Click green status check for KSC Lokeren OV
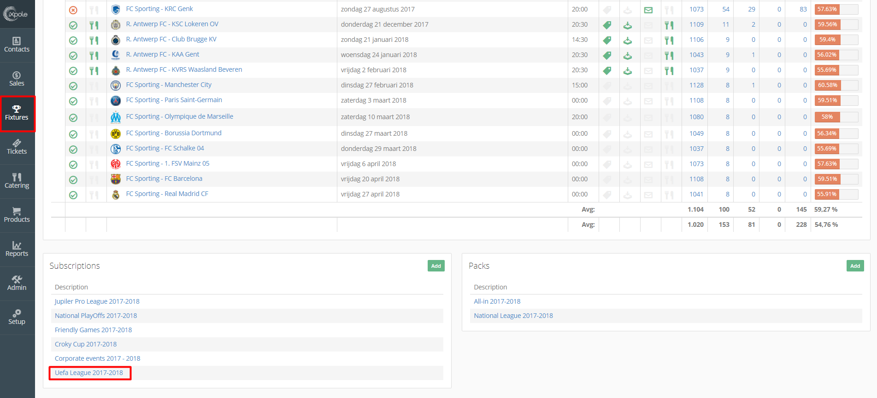This screenshot has height=398, width=877. [73, 25]
